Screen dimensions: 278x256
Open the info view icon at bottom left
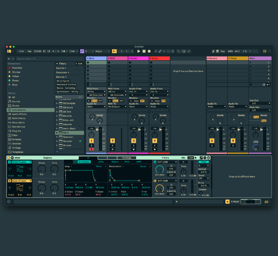pyautogui.click(x=9, y=202)
